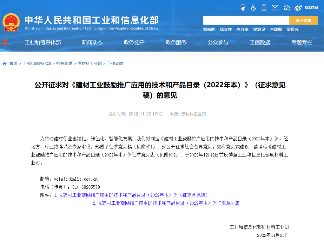Click the Weibo icon
Image resolution: width=324 pixels, height=240 pixels.
[x=298, y=7]
